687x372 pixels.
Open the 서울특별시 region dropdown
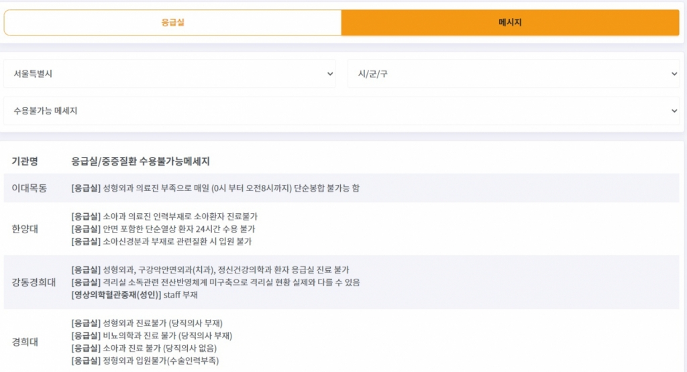(170, 74)
